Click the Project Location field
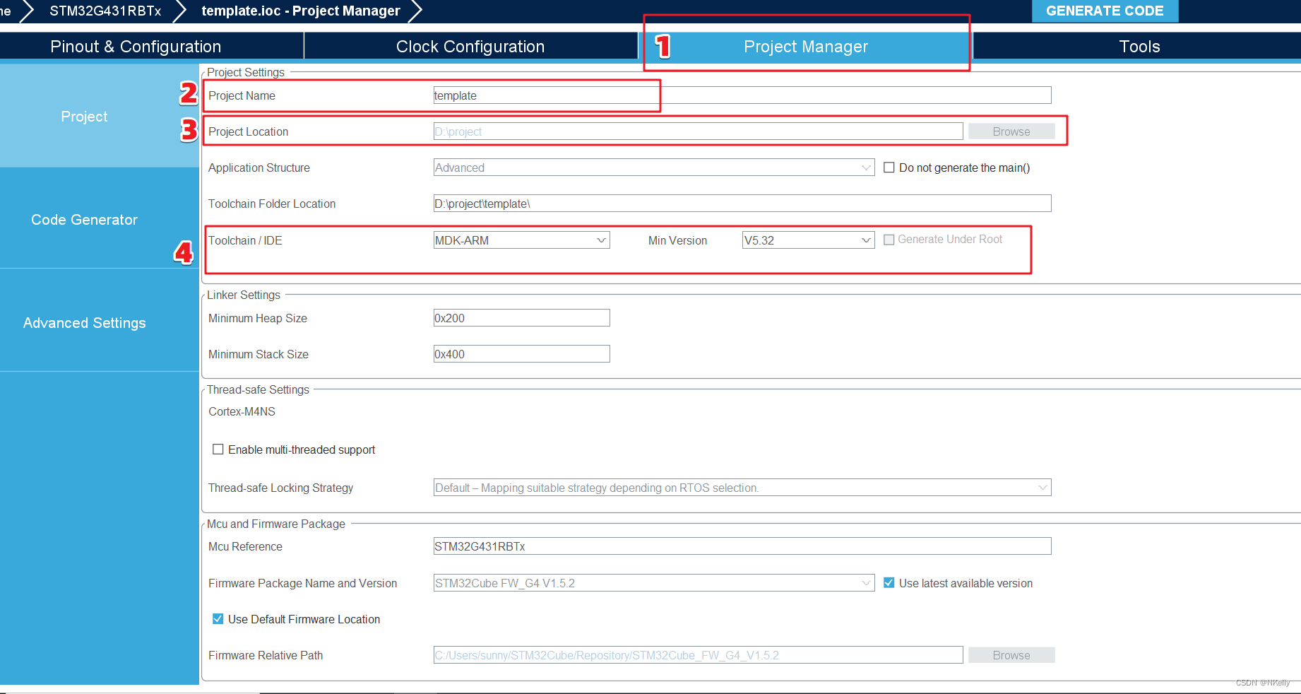This screenshot has height=694, width=1301. (698, 131)
